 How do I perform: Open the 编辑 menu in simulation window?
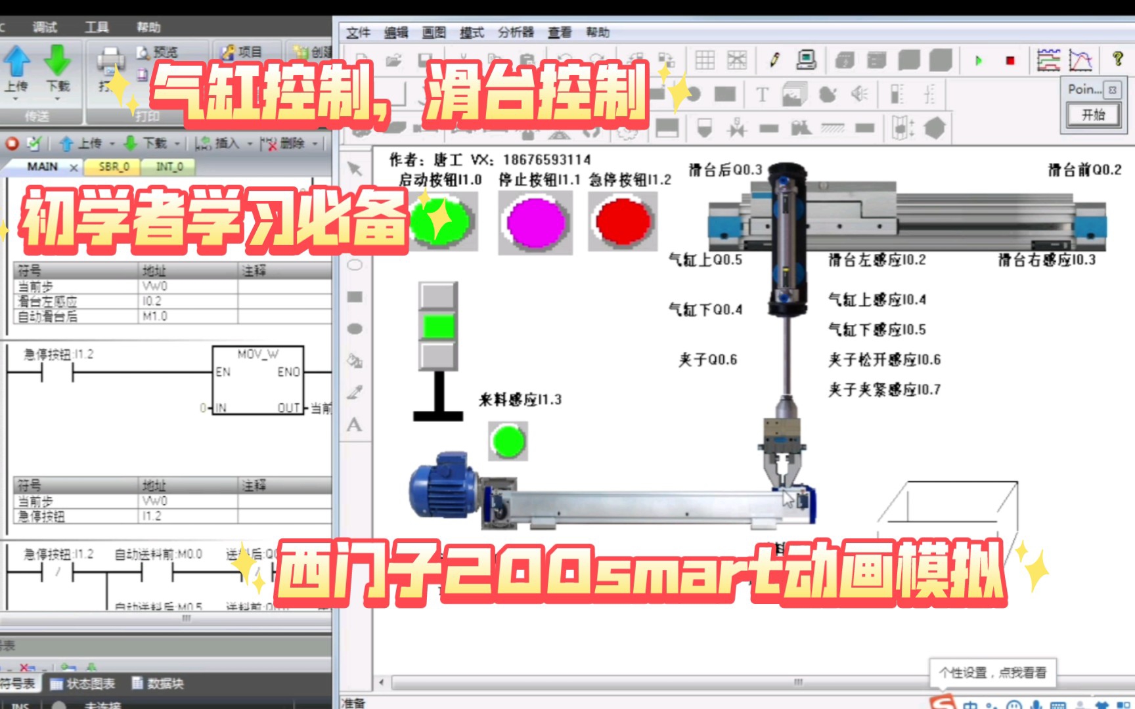pos(396,32)
